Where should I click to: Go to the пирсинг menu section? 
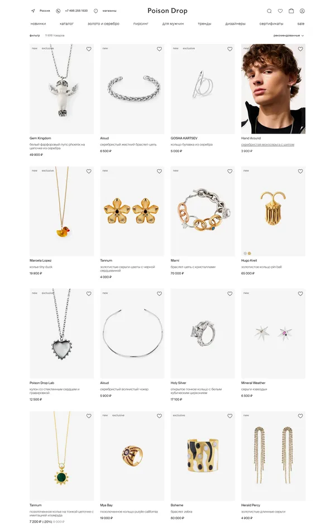[141, 23]
